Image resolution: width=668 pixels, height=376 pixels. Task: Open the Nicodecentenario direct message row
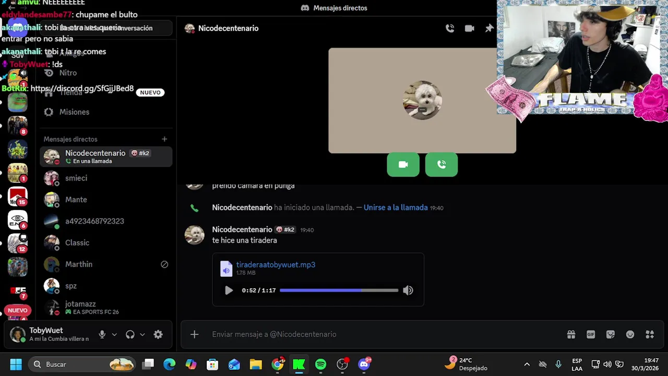pos(106,157)
